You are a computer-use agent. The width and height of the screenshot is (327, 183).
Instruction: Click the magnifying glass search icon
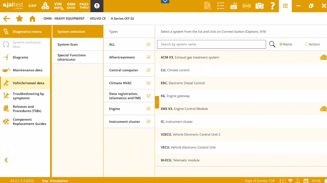[272, 44]
